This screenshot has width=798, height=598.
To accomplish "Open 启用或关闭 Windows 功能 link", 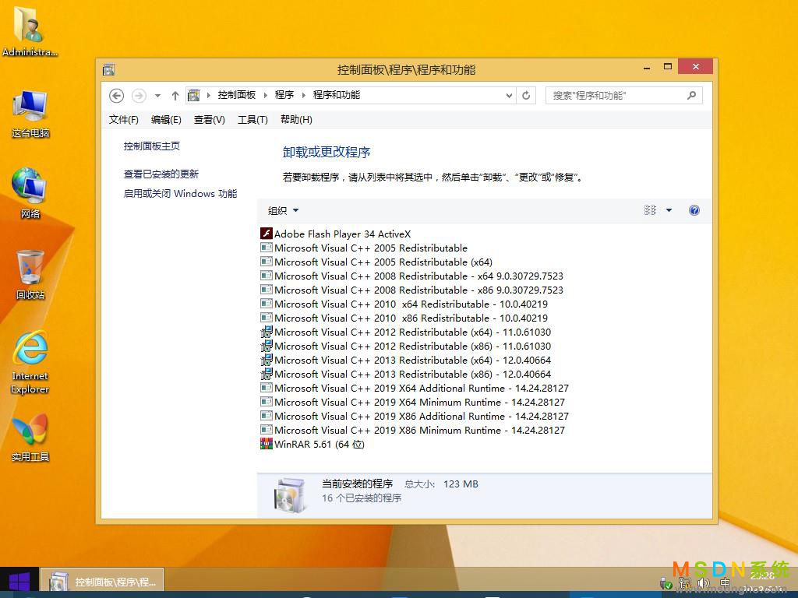I will tap(180, 194).
